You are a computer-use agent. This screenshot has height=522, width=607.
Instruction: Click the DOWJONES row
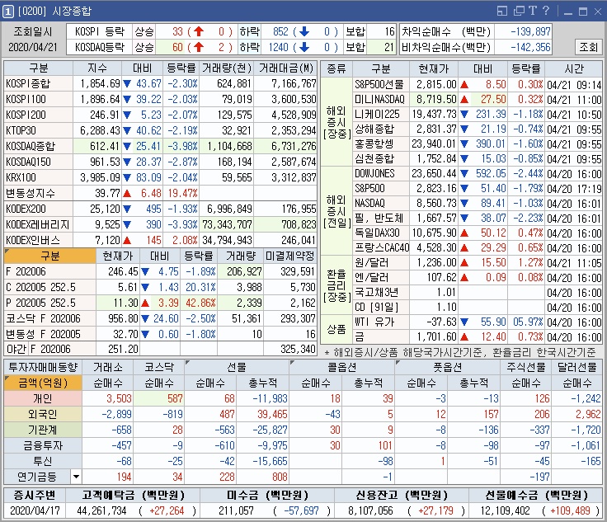click(x=478, y=173)
